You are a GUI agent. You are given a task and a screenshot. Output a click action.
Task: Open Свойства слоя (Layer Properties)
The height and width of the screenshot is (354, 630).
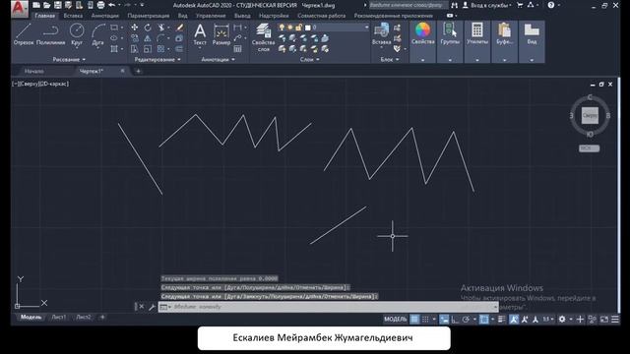pyautogui.click(x=263, y=37)
